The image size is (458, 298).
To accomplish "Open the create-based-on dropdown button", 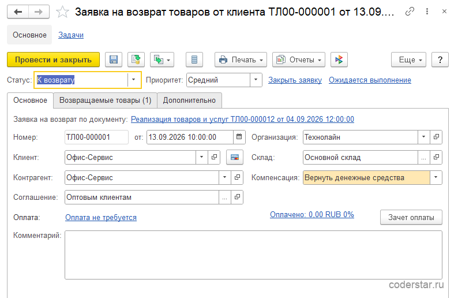I will point(162,59).
